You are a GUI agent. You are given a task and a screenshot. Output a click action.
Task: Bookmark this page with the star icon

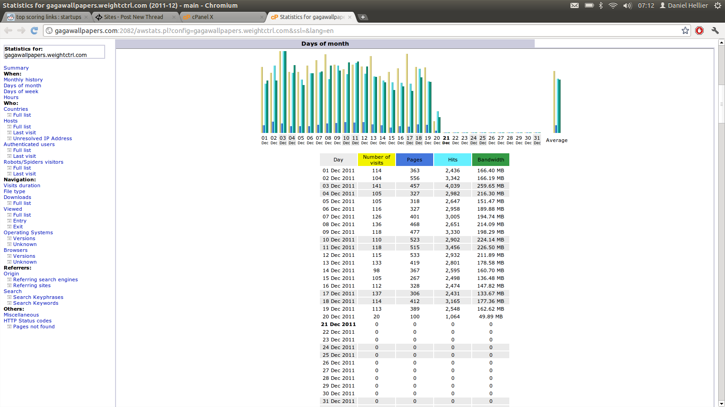(685, 30)
